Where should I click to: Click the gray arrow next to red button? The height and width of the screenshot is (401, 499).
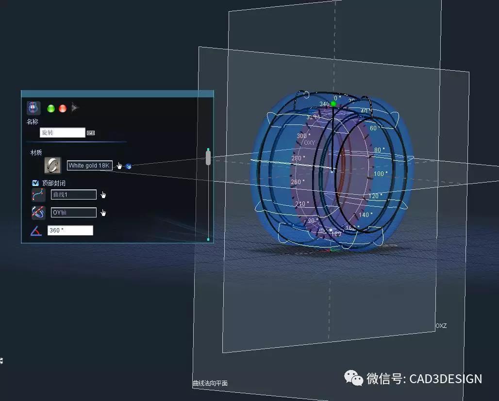[74, 108]
